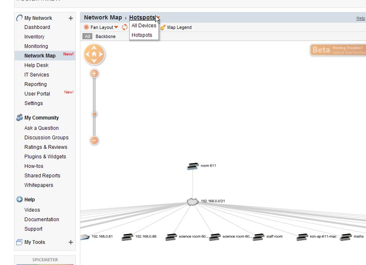
Task: Select All Devices from the dropdown menu
Action: tap(144, 25)
